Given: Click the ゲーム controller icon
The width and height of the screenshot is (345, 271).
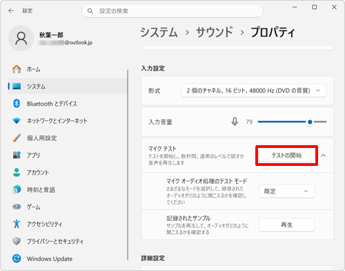Looking at the screenshot, I should pyautogui.click(x=17, y=207).
